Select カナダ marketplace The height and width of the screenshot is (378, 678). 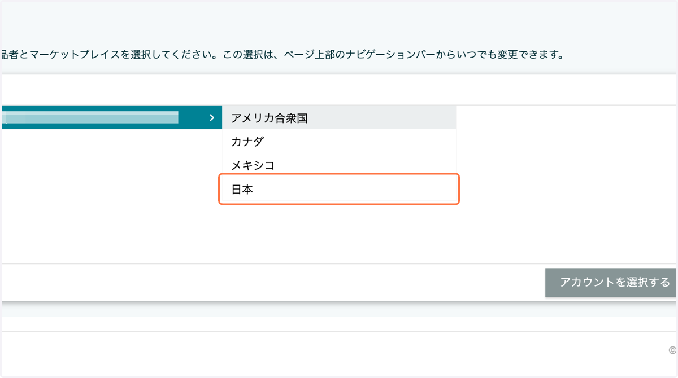coord(339,142)
